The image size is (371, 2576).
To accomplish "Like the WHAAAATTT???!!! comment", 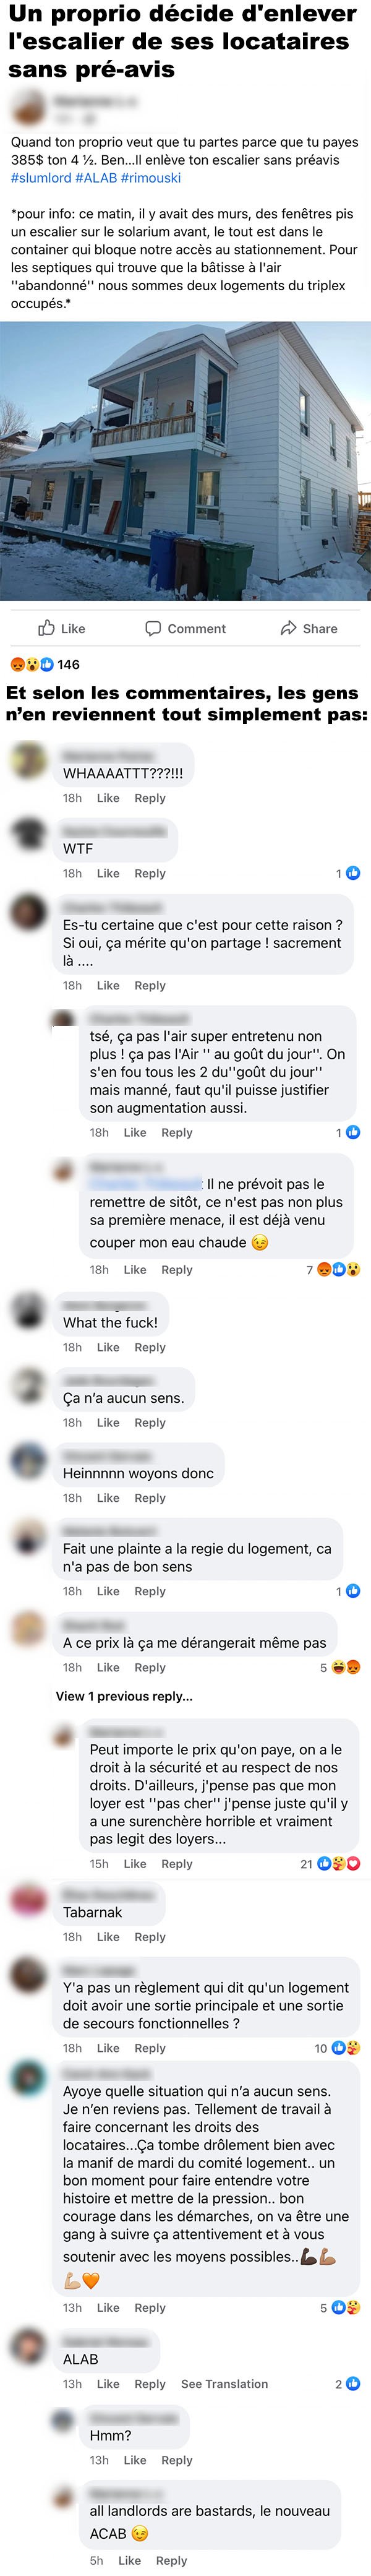I will [108, 798].
